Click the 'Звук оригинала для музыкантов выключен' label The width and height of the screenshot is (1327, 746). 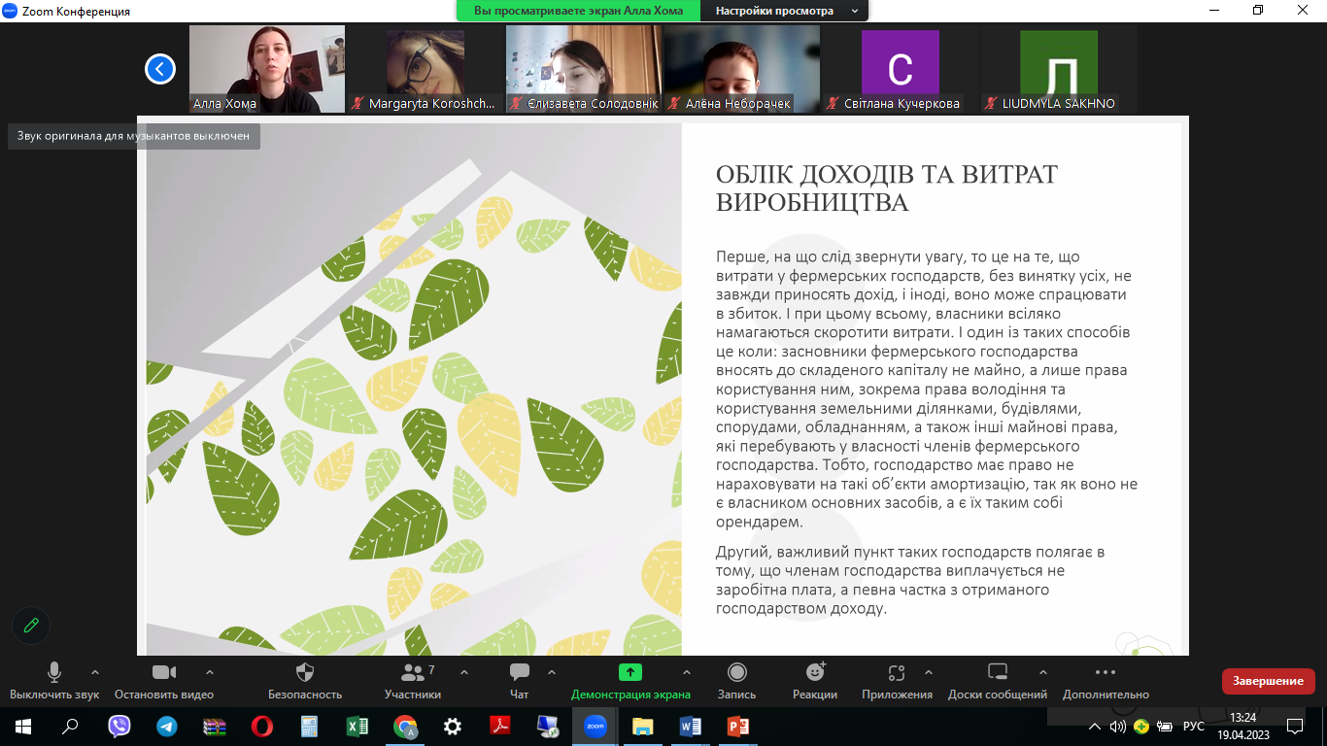click(133, 136)
